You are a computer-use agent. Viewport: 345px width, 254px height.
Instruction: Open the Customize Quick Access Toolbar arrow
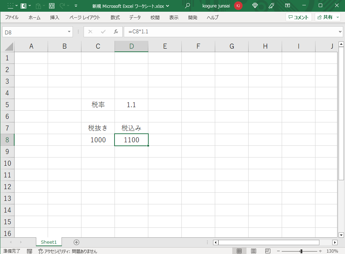coord(76,6)
